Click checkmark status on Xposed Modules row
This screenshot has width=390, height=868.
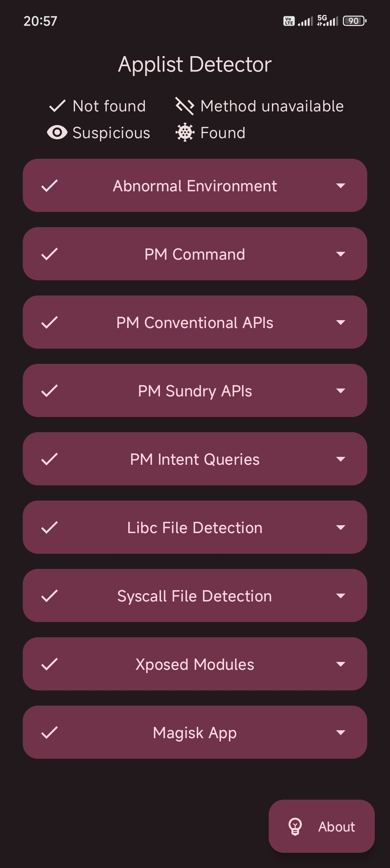[x=49, y=664]
